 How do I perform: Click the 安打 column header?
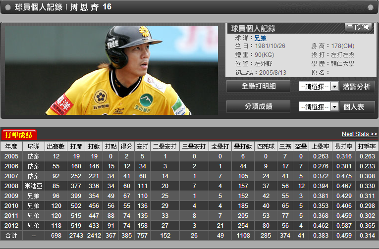[142, 147]
